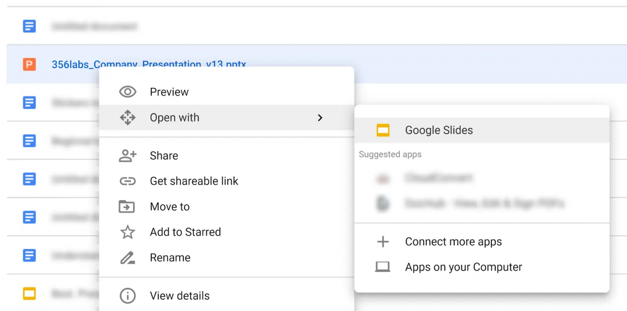Screen dimensions: 627x311
Task: Click Connect more apps
Action: (x=453, y=241)
